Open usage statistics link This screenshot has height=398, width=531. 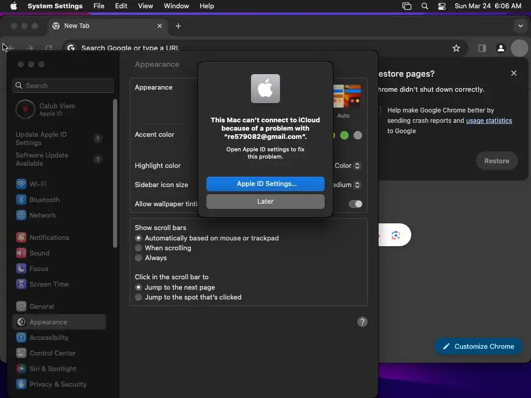point(488,120)
